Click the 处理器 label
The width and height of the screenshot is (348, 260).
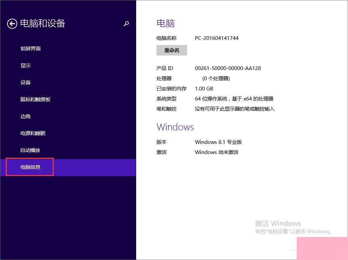click(x=164, y=78)
